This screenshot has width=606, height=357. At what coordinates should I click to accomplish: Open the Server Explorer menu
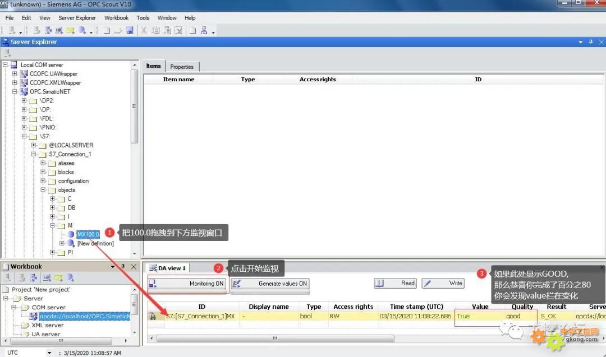tap(77, 18)
